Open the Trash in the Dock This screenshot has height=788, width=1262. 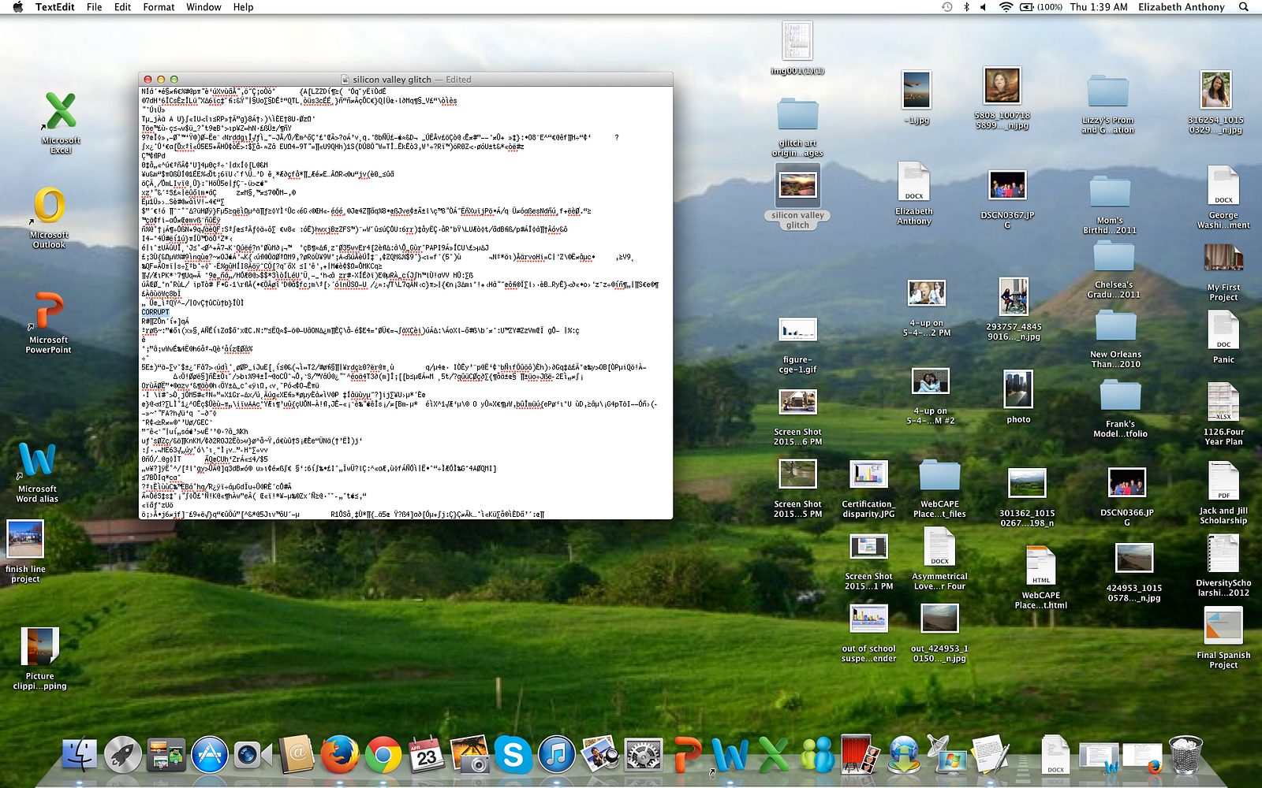click(x=1185, y=755)
